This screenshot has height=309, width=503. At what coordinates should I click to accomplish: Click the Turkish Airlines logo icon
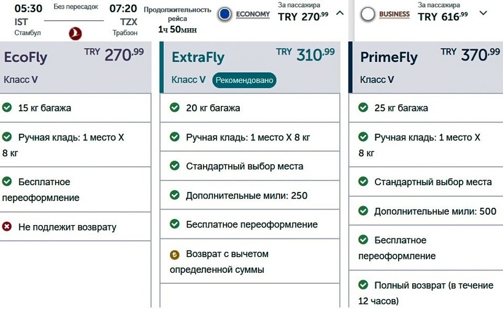(76, 33)
